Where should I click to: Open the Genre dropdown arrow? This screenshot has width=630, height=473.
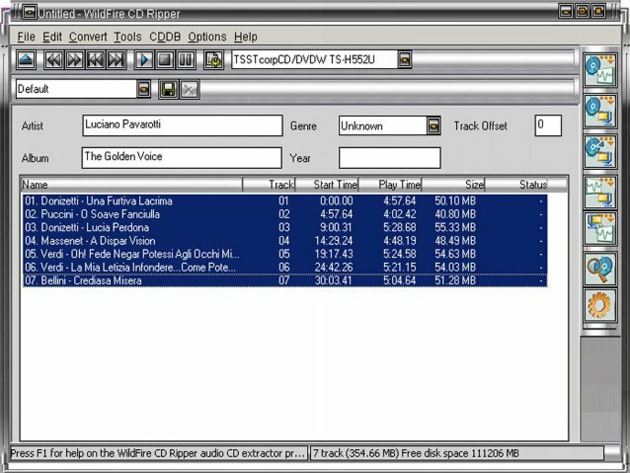(434, 126)
